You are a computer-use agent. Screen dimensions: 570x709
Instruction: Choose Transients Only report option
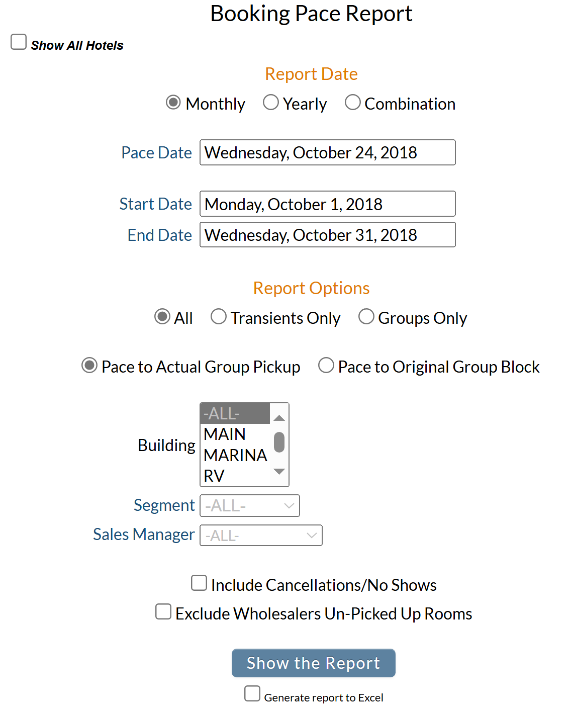(x=219, y=316)
